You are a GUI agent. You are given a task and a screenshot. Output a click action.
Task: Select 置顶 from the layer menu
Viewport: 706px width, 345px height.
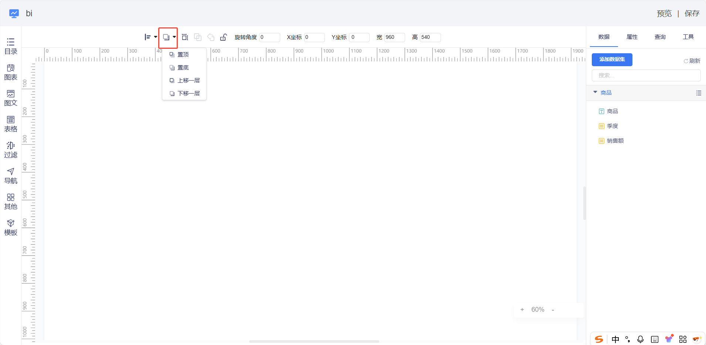[x=183, y=55]
